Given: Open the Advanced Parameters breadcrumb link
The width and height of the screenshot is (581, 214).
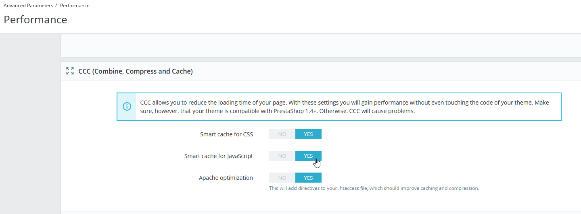Looking at the screenshot, I should coord(28,6).
